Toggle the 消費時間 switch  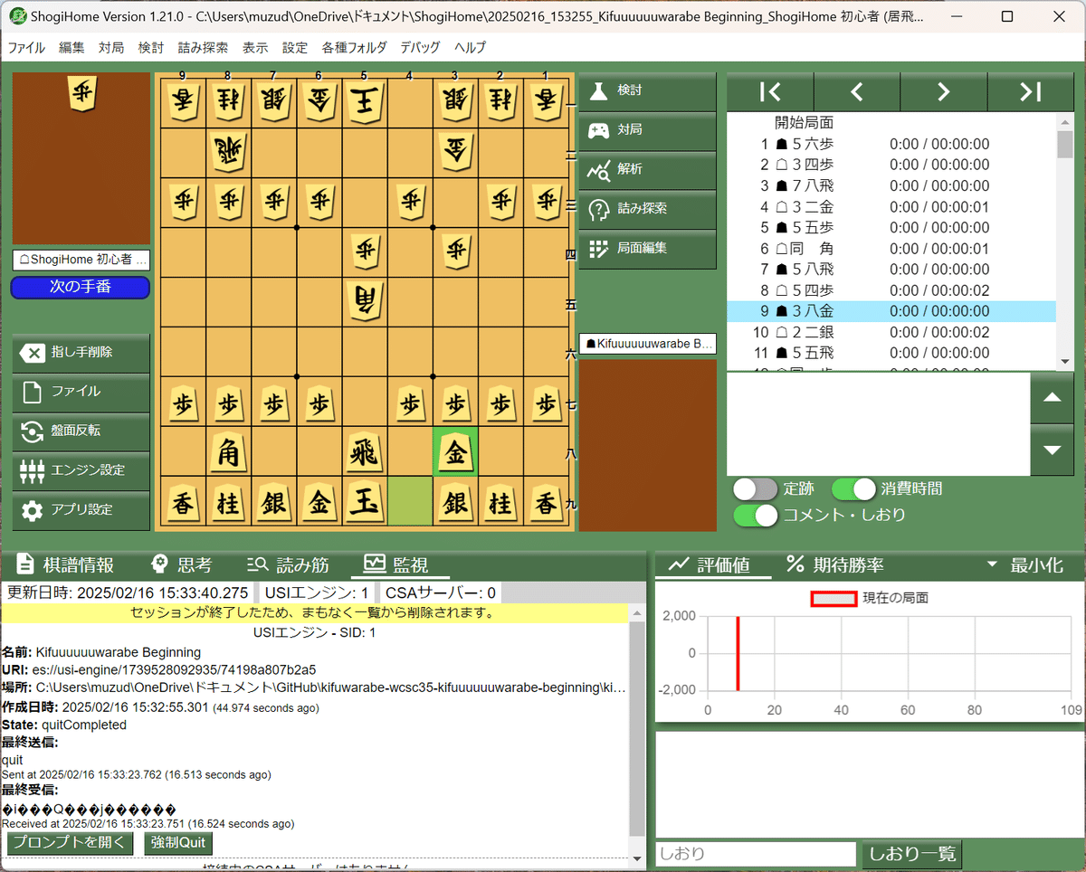[x=853, y=489]
